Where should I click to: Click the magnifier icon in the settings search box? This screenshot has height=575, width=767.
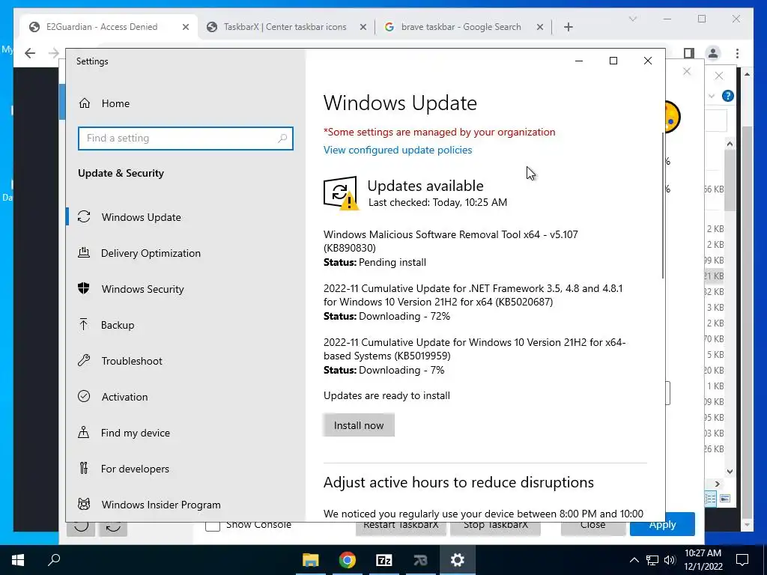(282, 139)
